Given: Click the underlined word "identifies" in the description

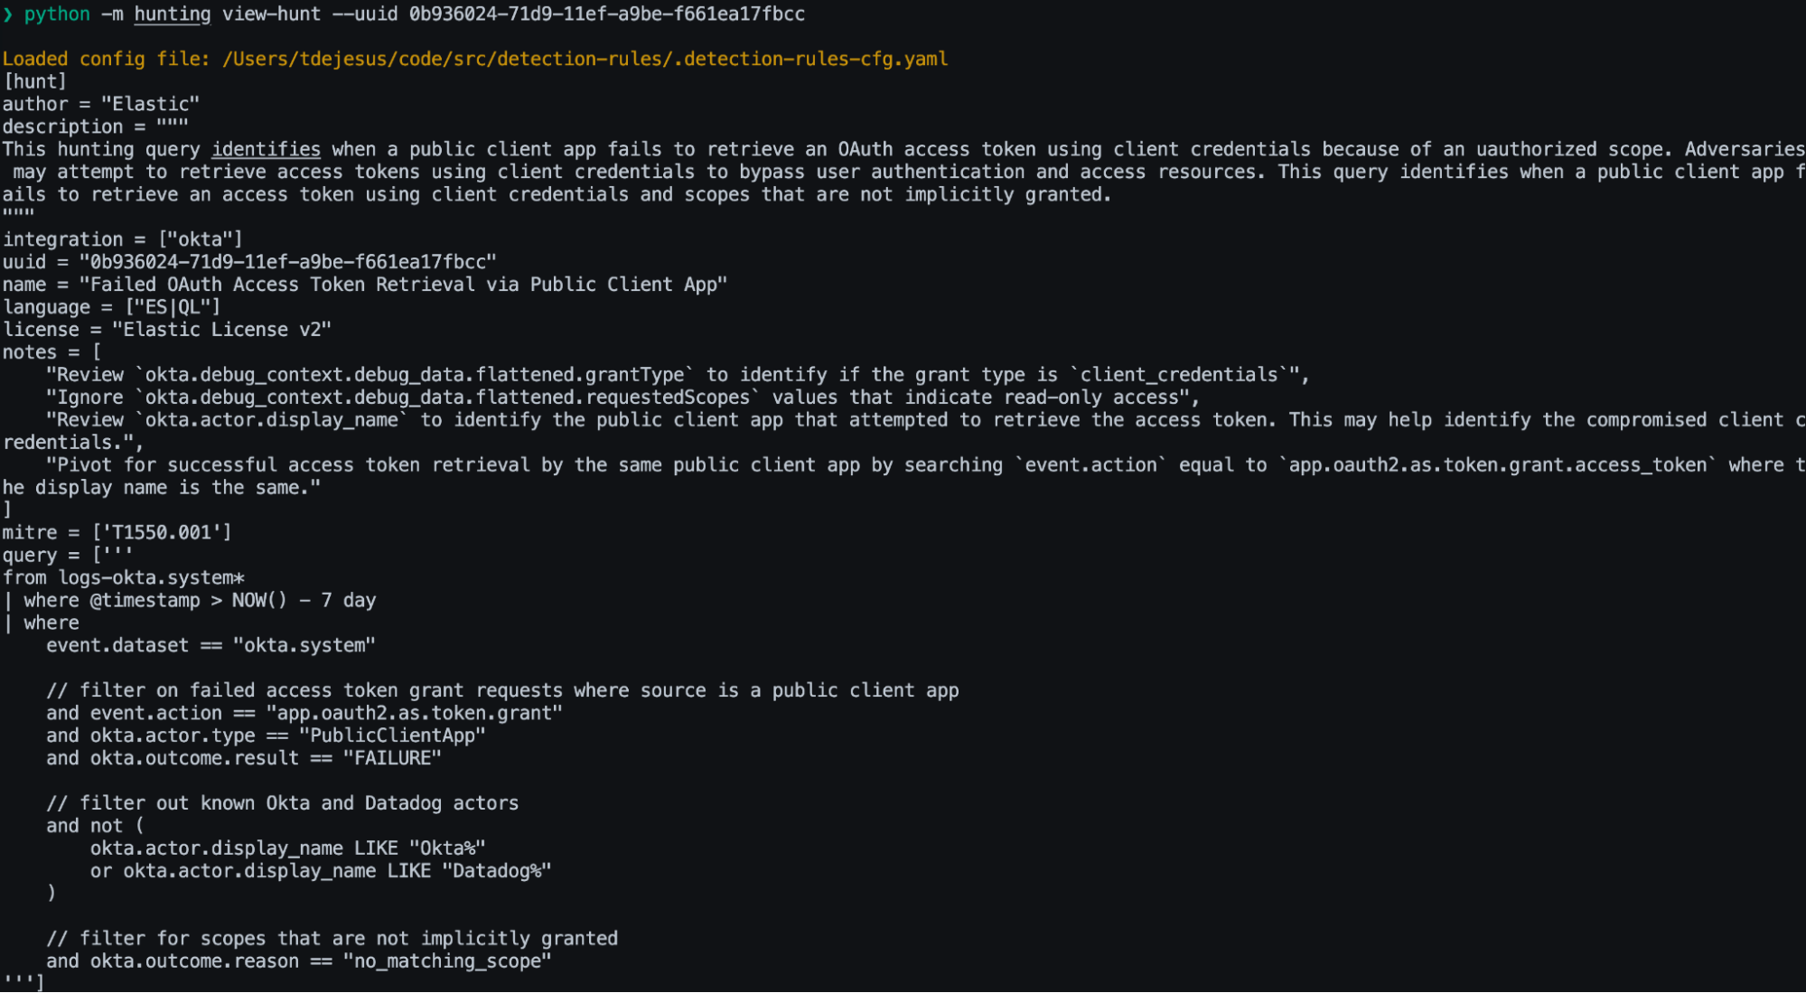Looking at the screenshot, I should point(266,149).
